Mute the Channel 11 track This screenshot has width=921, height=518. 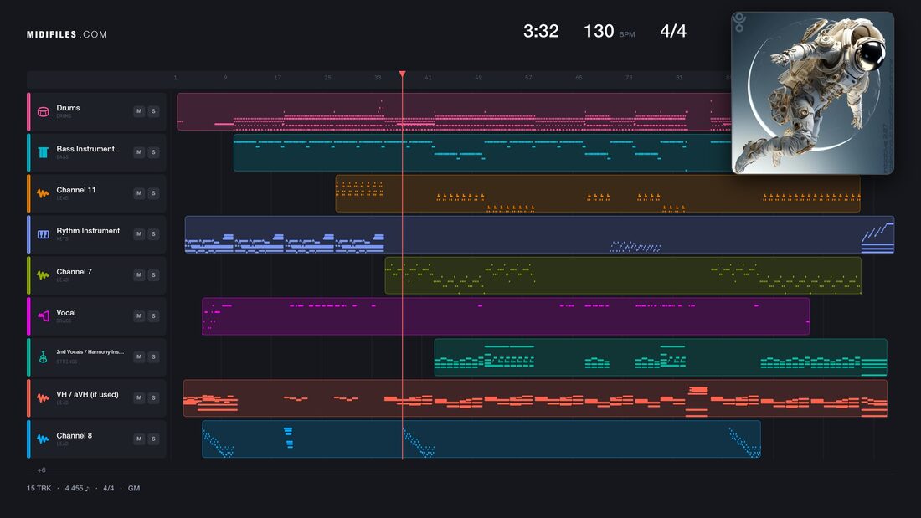(139, 193)
